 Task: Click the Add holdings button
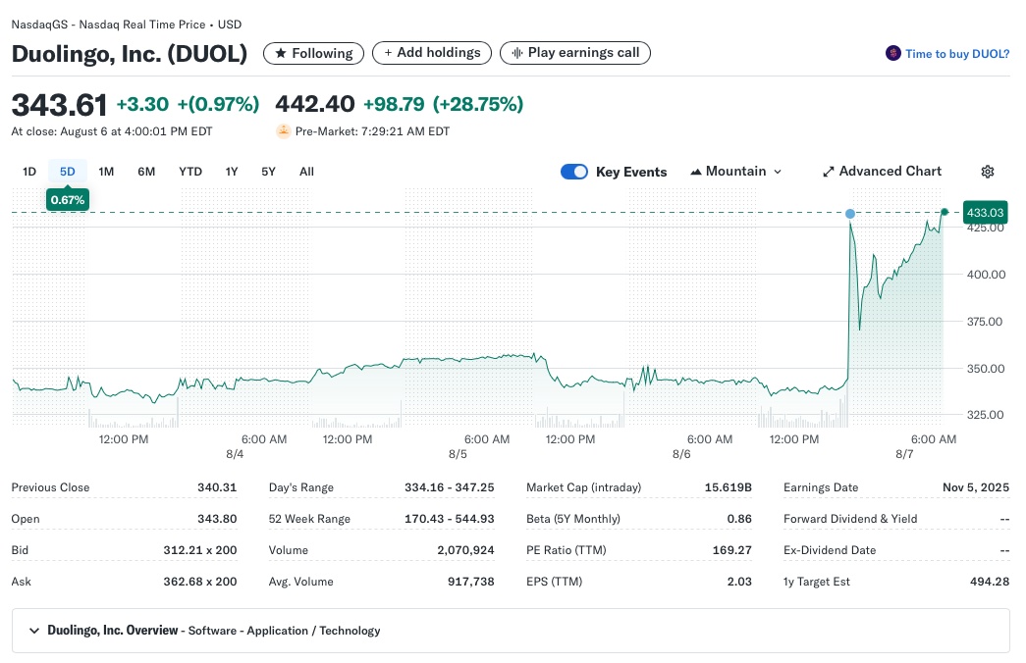tap(432, 53)
